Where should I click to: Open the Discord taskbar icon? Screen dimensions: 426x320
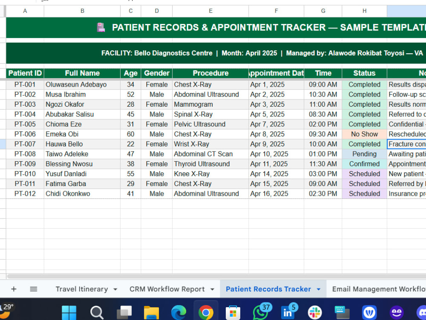pos(422,312)
